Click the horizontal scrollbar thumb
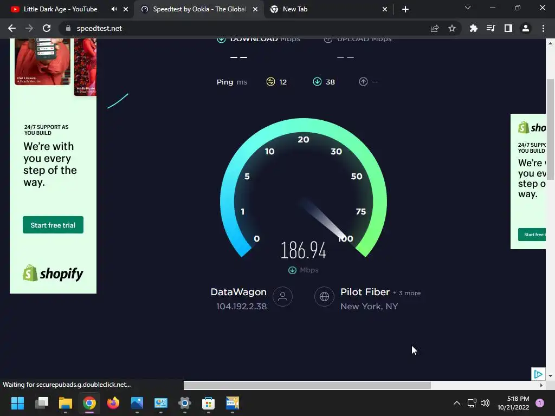This screenshot has width=555, height=416. [x=307, y=385]
